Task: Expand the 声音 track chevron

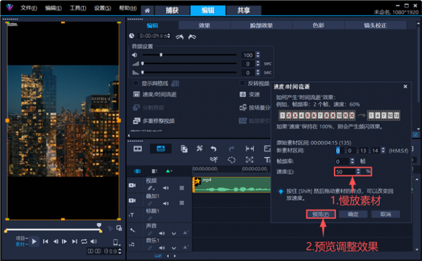Action: point(174,234)
